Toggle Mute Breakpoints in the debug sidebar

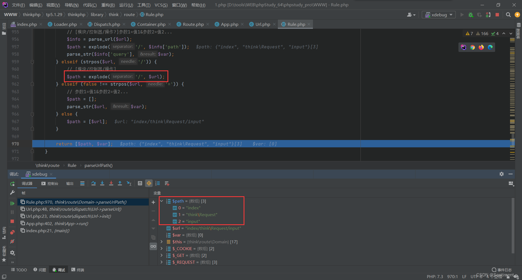coord(12,241)
